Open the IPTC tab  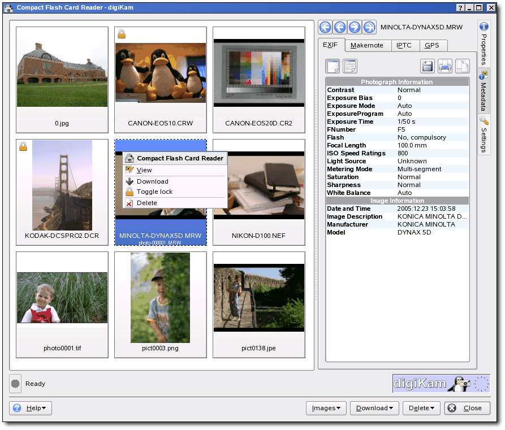404,45
